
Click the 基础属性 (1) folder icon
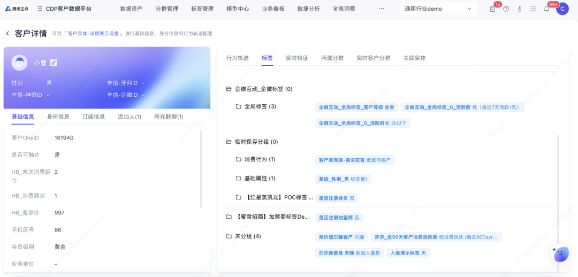(239, 178)
